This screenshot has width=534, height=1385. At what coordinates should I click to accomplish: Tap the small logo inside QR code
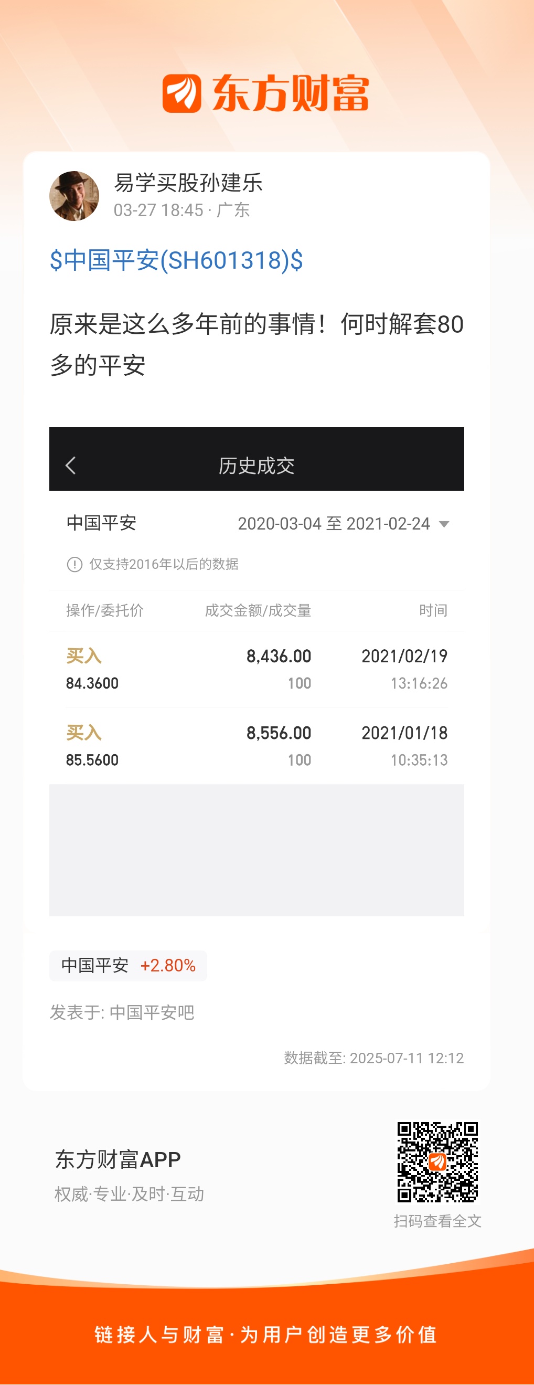click(437, 1162)
